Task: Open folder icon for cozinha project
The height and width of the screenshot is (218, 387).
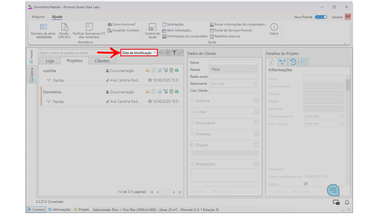Action: 148,70
